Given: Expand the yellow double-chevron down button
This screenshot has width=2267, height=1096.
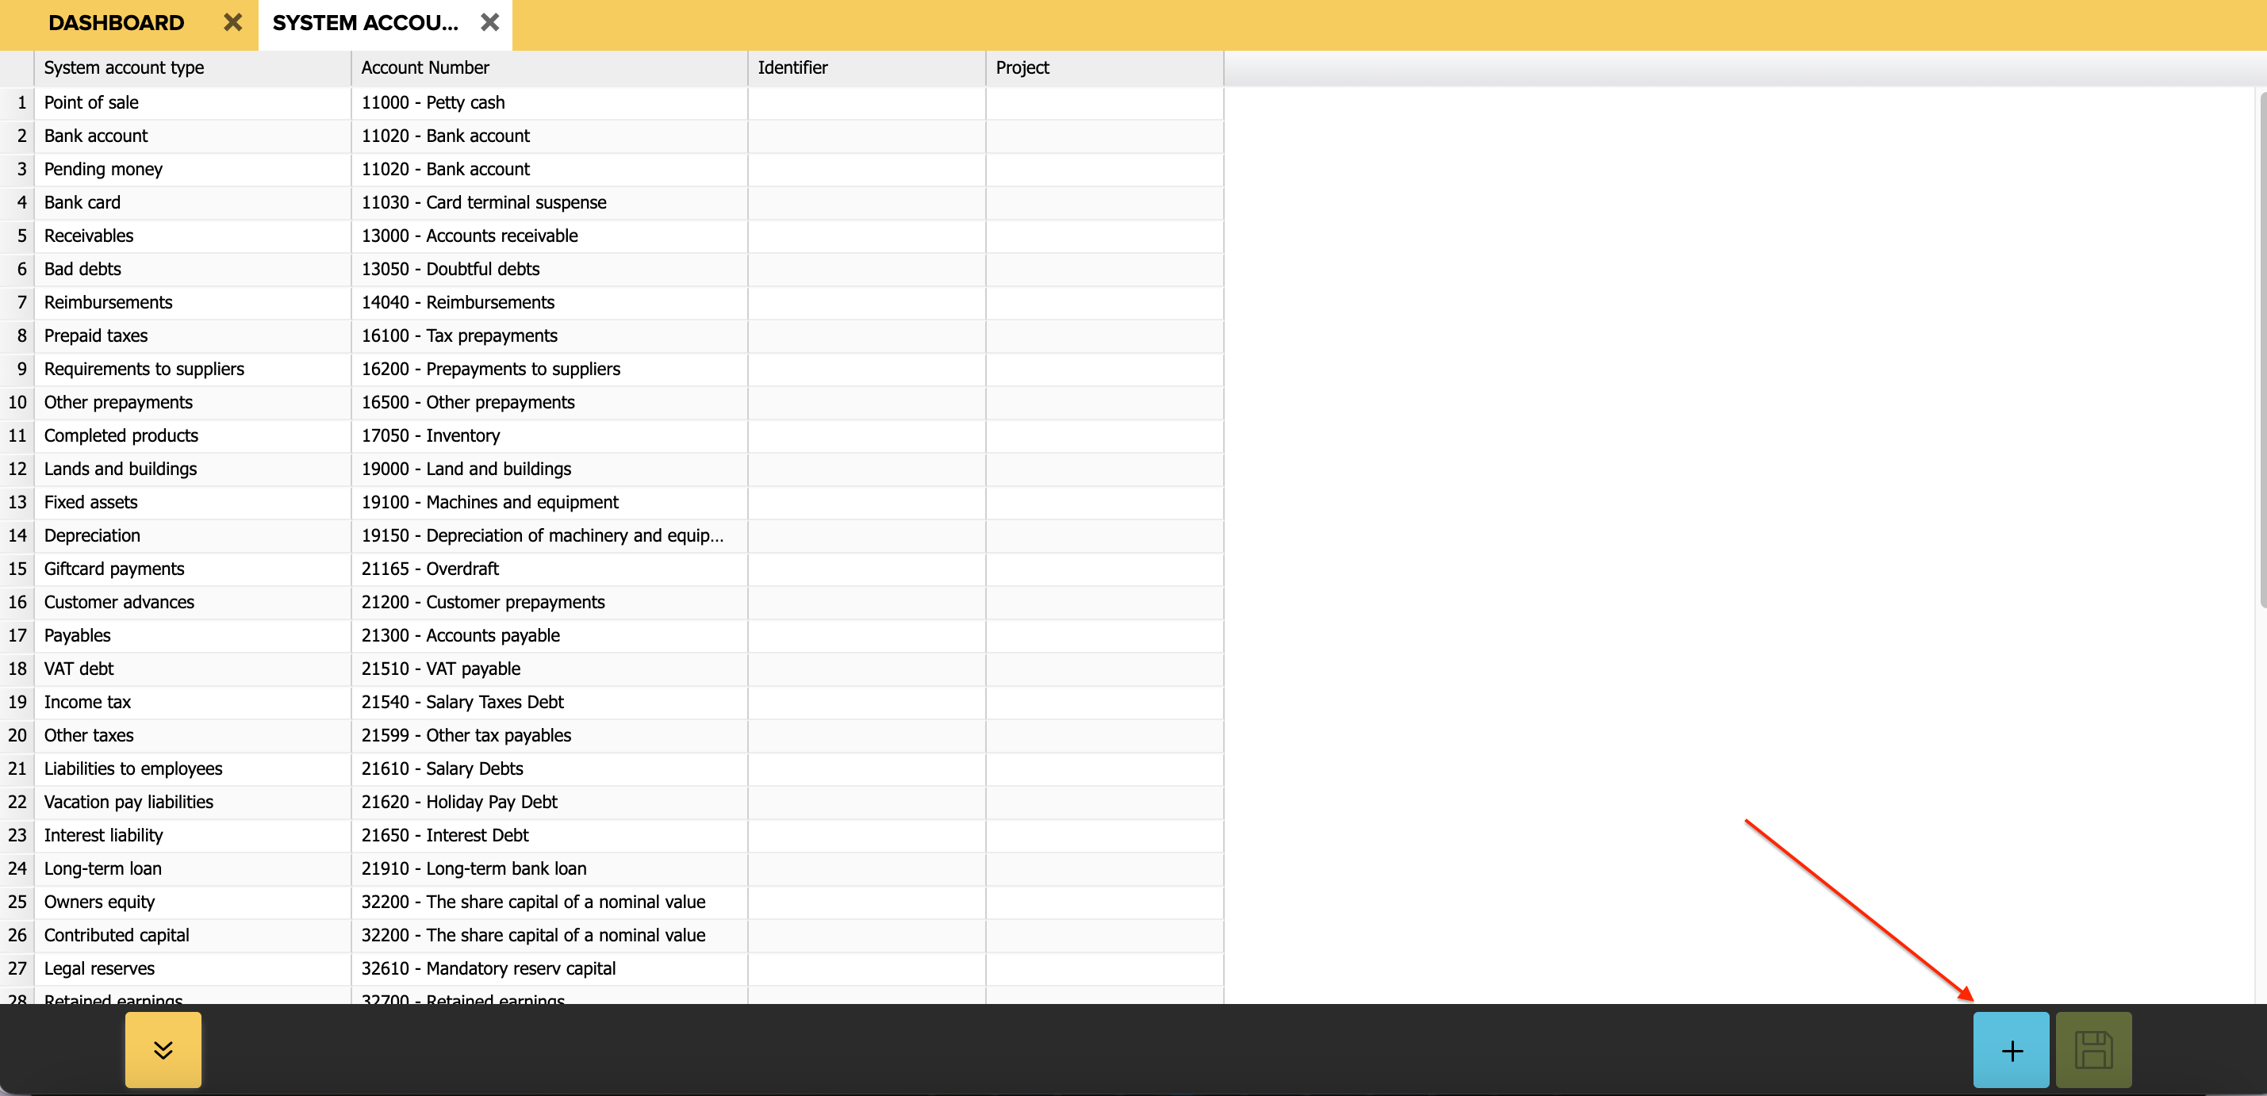Looking at the screenshot, I should (163, 1049).
